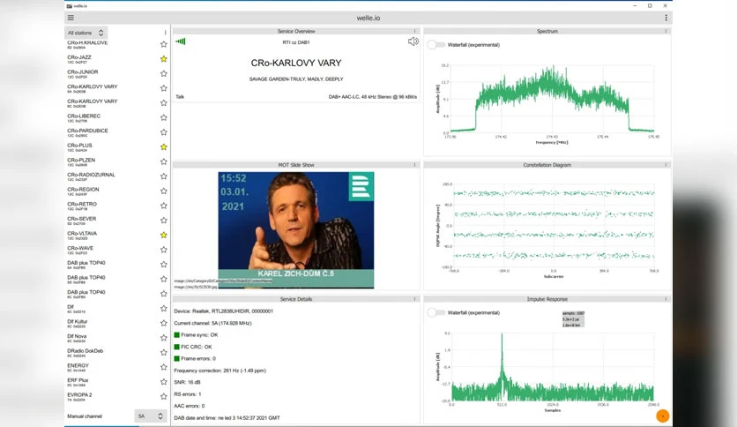Unfavorite CRo-JAZZ using its yellow star

[164, 59]
